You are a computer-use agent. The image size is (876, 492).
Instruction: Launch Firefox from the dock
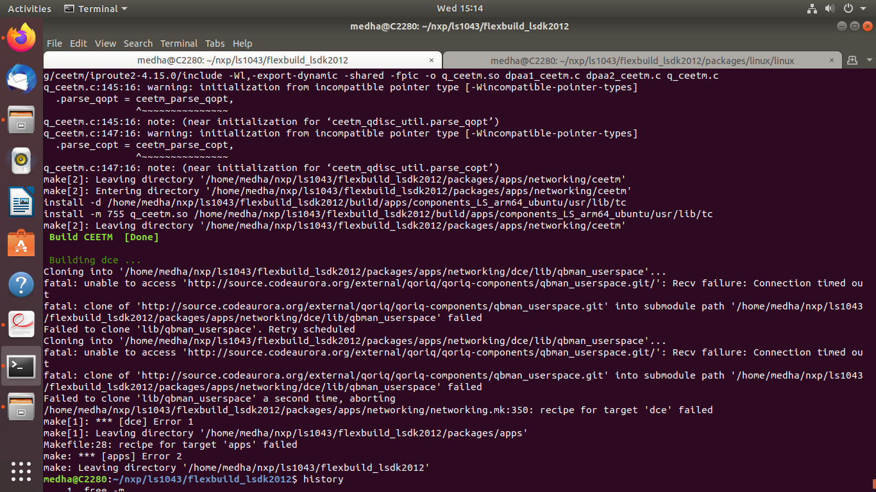click(21, 38)
